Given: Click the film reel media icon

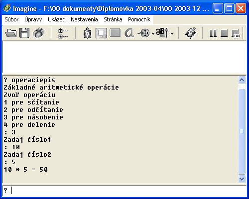Looking at the screenshot, I should tap(144, 33).
